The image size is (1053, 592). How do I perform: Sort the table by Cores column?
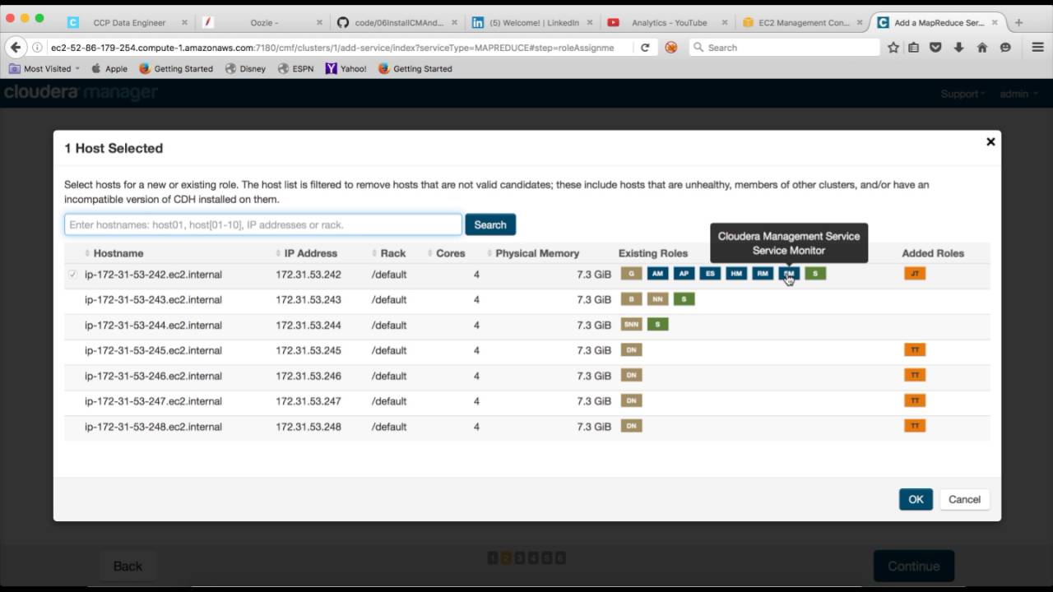451,253
